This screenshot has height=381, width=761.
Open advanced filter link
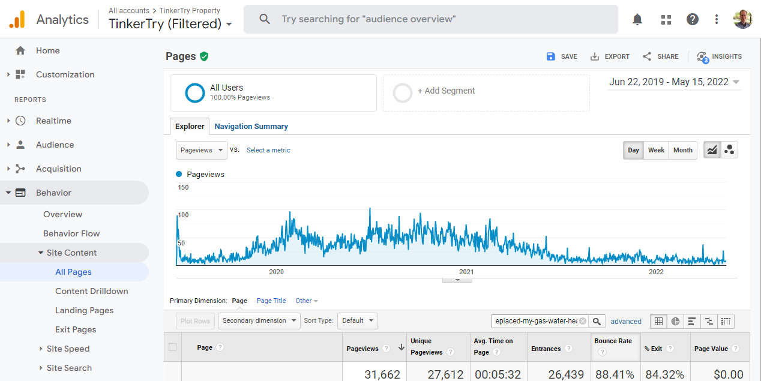pyautogui.click(x=626, y=322)
